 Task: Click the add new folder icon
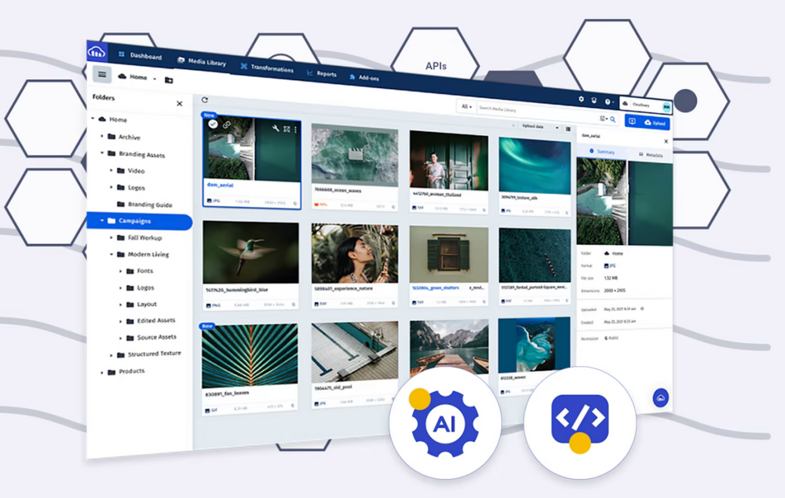pyautogui.click(x=169, y=80)
